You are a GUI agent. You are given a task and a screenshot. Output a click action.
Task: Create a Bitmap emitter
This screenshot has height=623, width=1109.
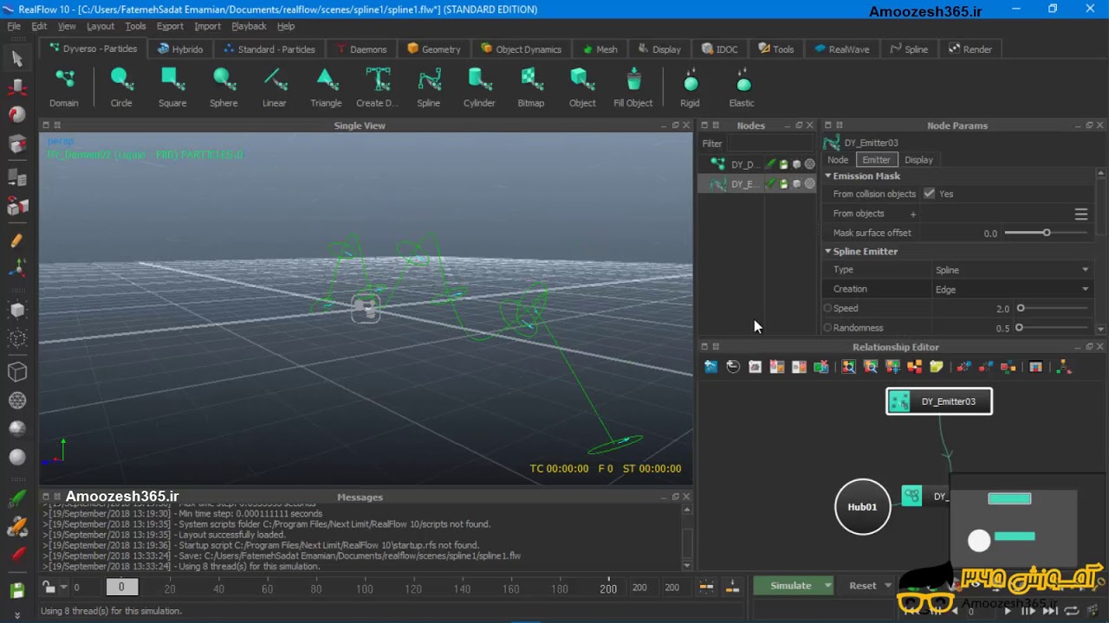click(531, 87)
